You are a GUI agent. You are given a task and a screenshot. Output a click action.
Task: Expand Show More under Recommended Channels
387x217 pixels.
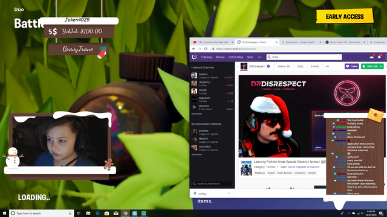(197, 154)
